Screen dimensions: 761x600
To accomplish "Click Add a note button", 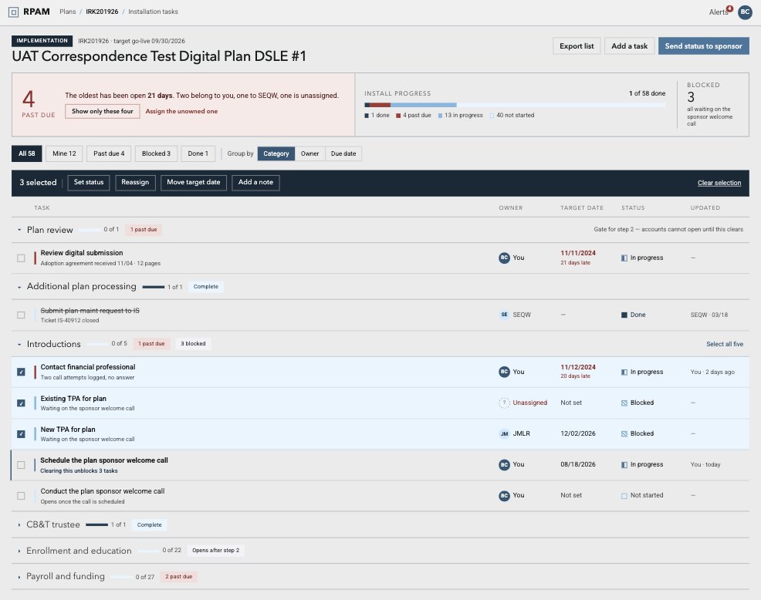I will click(x=255, y=182).
